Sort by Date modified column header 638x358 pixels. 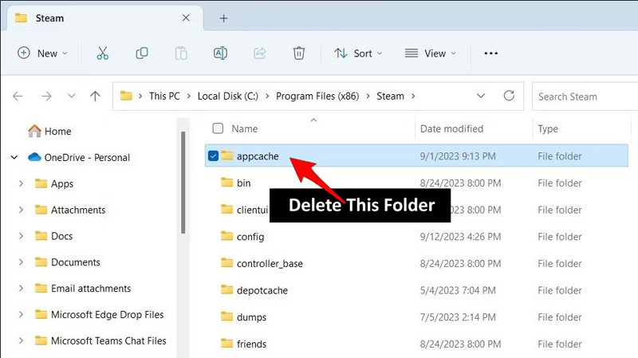point(451,128)
